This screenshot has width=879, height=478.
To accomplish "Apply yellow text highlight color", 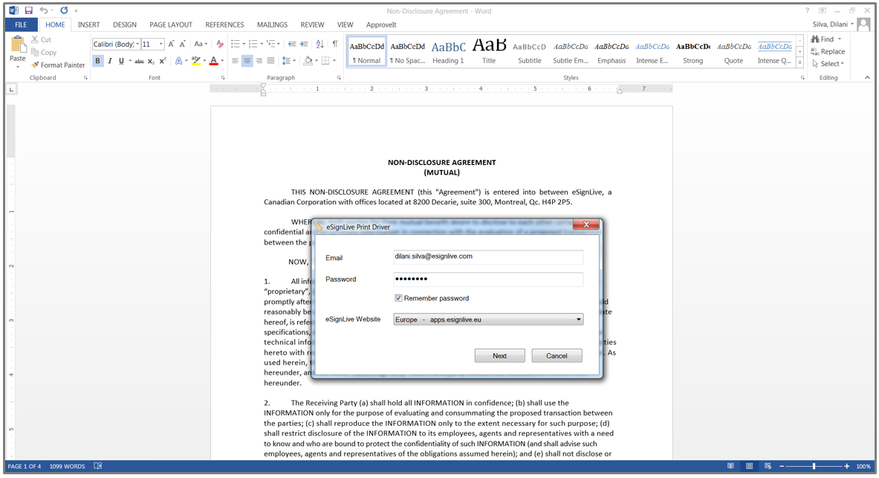I will click(195, 61).
